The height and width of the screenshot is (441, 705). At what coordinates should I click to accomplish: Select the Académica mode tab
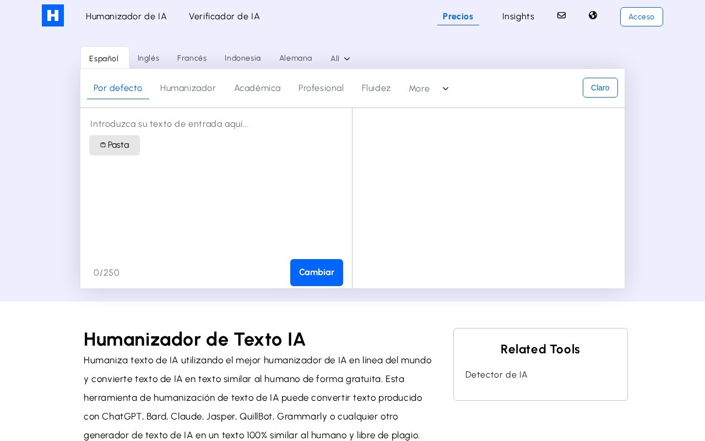(257, 88)
